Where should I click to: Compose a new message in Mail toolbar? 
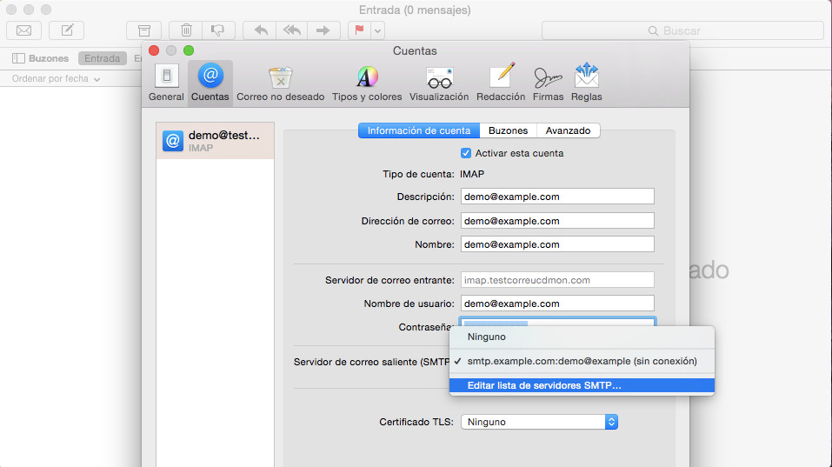[66, 30]
